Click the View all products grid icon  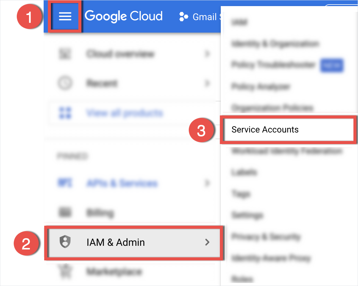pos(65,113)
